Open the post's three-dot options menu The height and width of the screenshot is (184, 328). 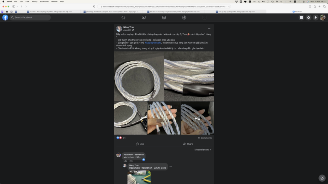(209, 28)
